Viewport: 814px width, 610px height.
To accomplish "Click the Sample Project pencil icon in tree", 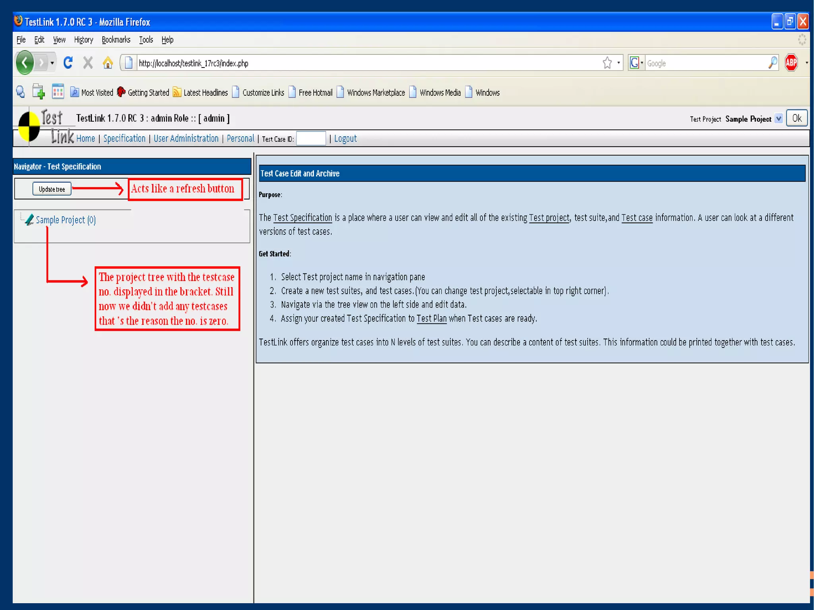I will coord(29,220).
